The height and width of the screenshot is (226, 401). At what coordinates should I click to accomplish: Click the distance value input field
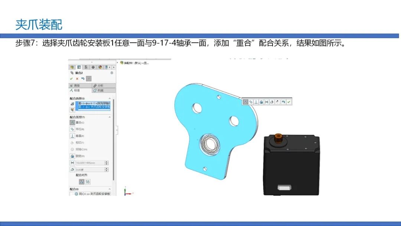point(90,163)
